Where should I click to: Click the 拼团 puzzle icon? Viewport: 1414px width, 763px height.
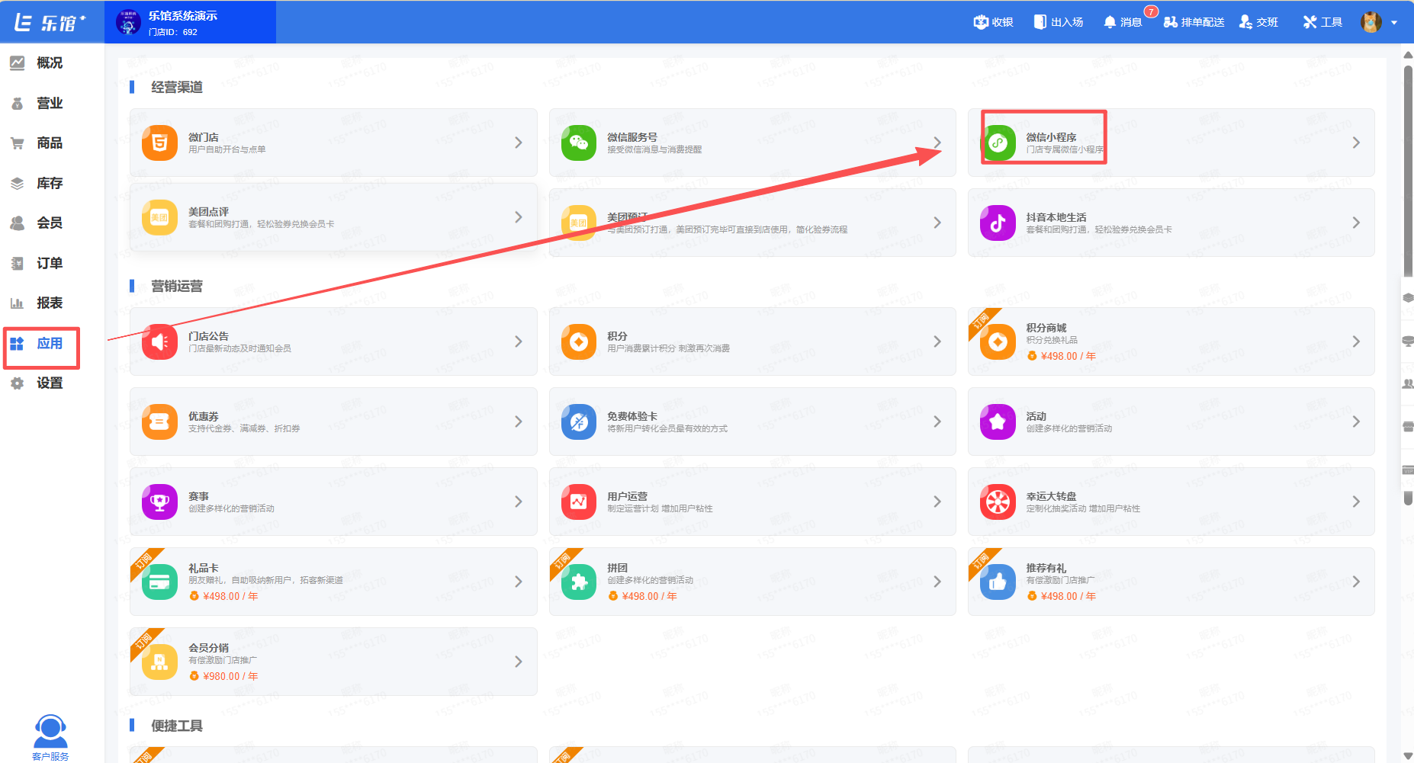(579, 582)
